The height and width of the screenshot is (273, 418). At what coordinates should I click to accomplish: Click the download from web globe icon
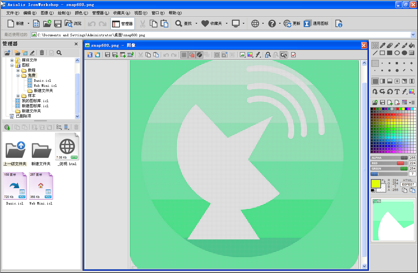coord(7,127)
